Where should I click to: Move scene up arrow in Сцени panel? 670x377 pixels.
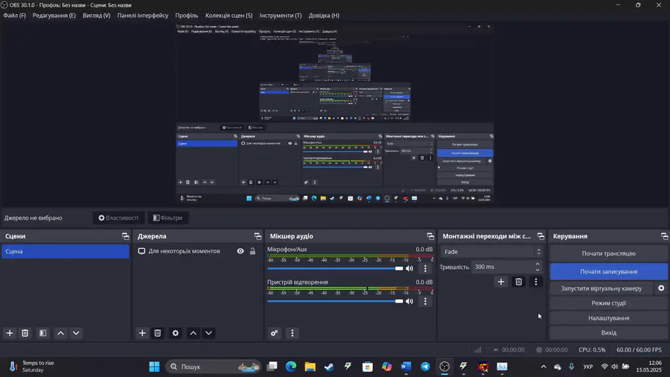[x=61, y=333]
